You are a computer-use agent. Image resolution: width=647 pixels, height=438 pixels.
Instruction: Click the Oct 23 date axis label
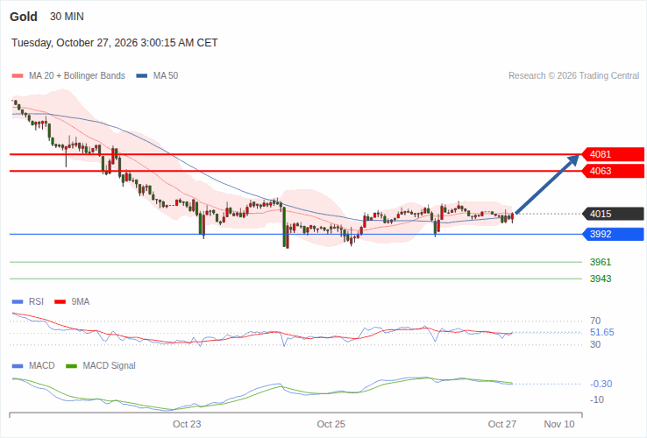(x=187, y=424)
